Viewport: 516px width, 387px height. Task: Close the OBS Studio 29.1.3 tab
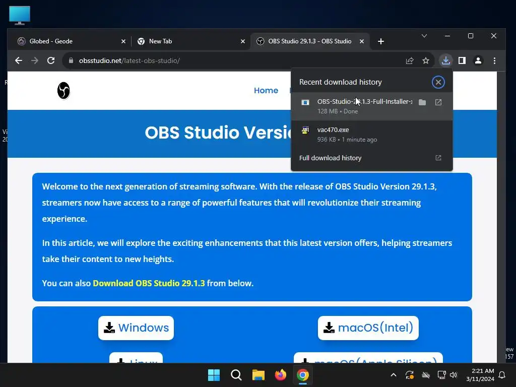point(362,41)
